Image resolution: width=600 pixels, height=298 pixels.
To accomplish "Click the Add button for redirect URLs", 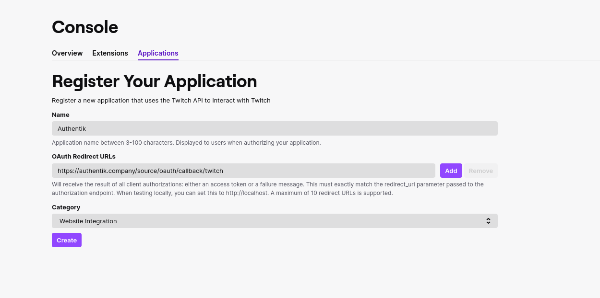I will click(451, 171).
